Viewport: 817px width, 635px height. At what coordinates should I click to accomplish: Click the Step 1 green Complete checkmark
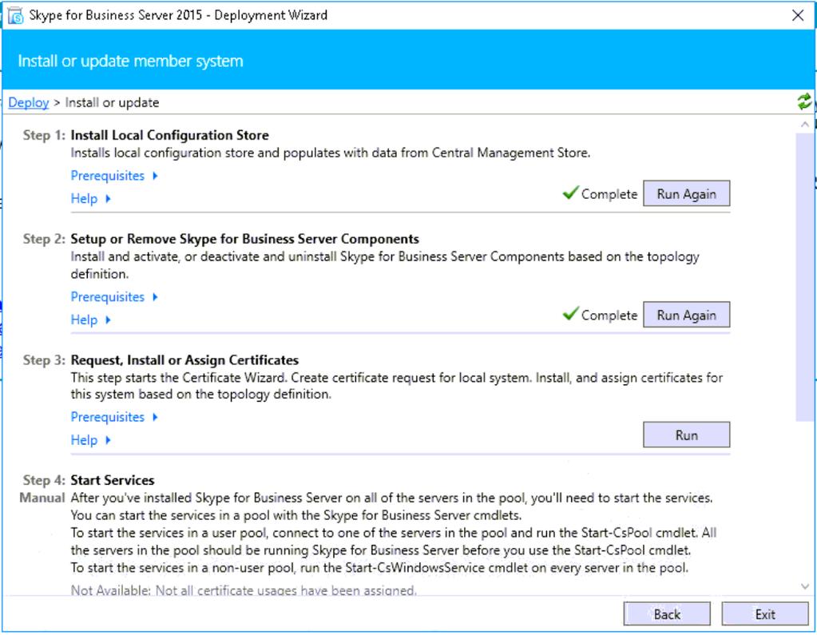pyautogui.click(x=570, y=192)
